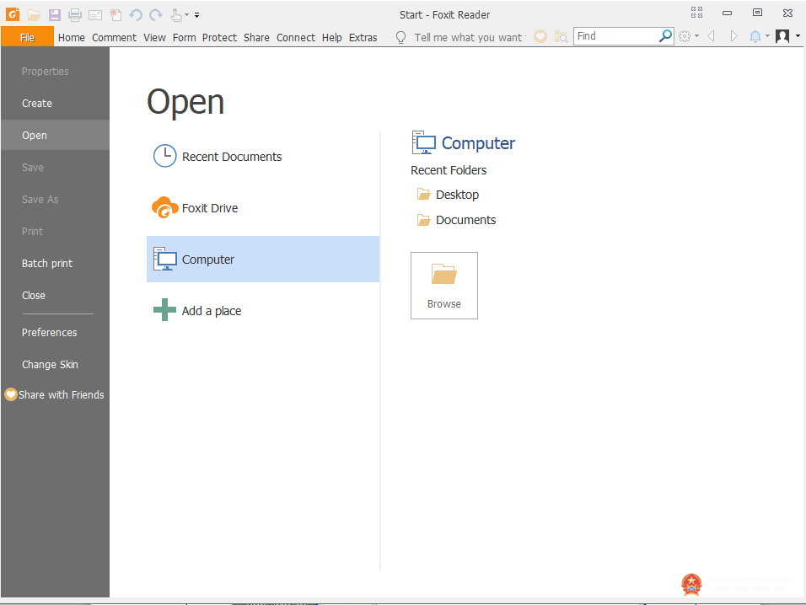The image size is (806, 605).
Task: Click the Foxit Drive cloud icon
Action: pos(164,207)
